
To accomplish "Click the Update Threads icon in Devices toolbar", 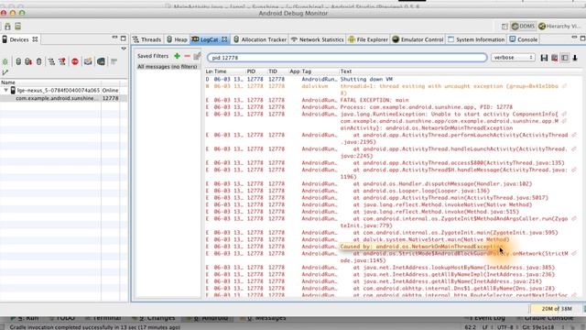I will click(x=51, y=61).
